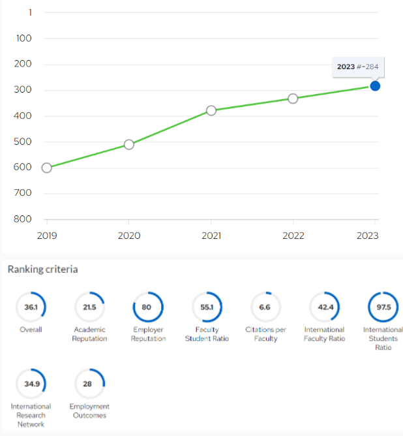
Task: Click the Citations per Faculty 6.6 circle
Action: (265, 307)
